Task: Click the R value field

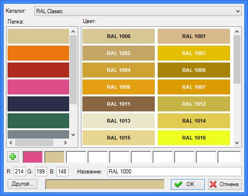Action: click(x=20, y=172)
